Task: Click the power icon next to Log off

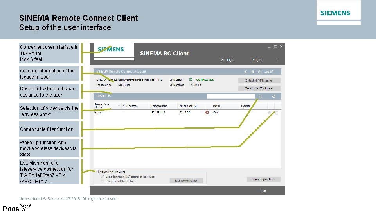Action: tap(260, 72)
